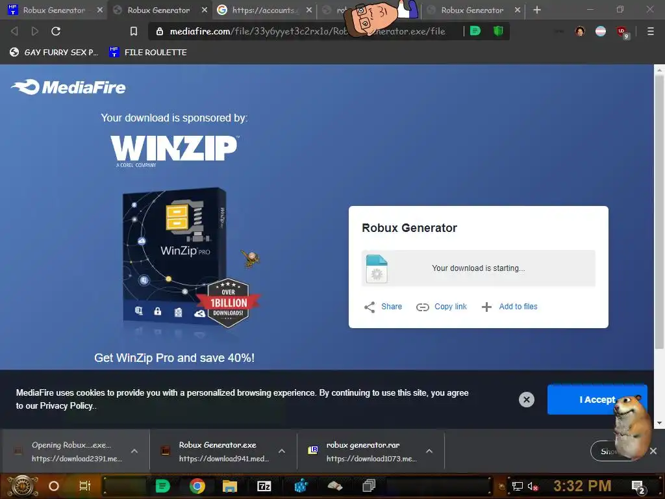This screenshot has height=499, width=665.
Task: Open Task View in taskbar
Action: coord(85,486)
